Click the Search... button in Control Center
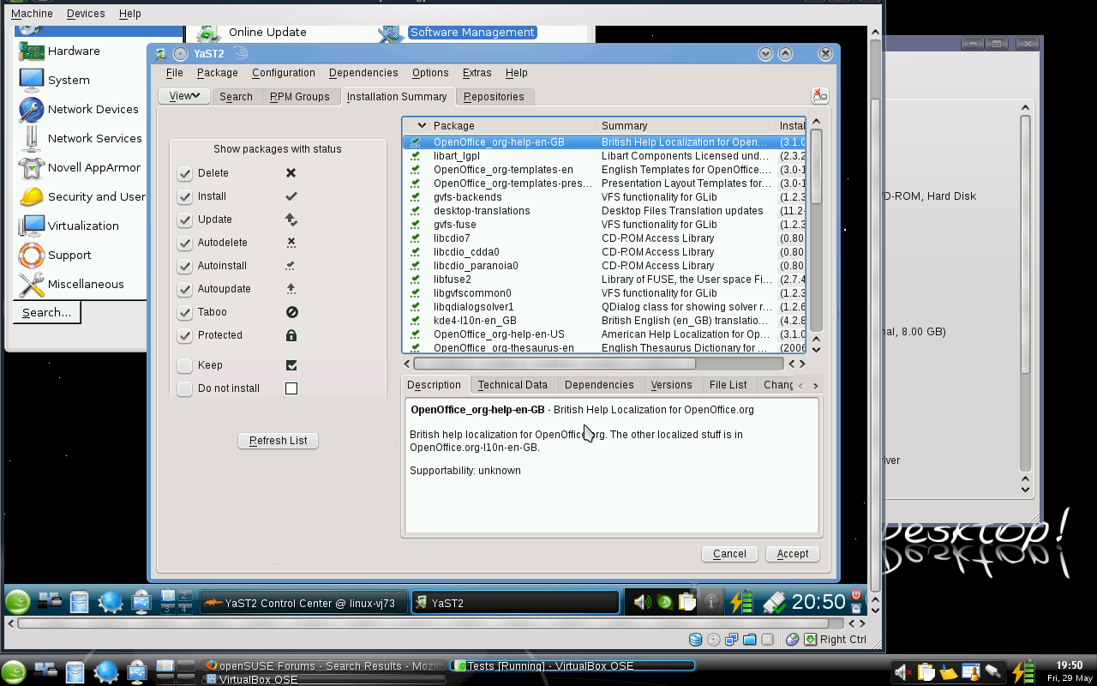Screen dimensions: 1097x686 click(x=47, y=313)
